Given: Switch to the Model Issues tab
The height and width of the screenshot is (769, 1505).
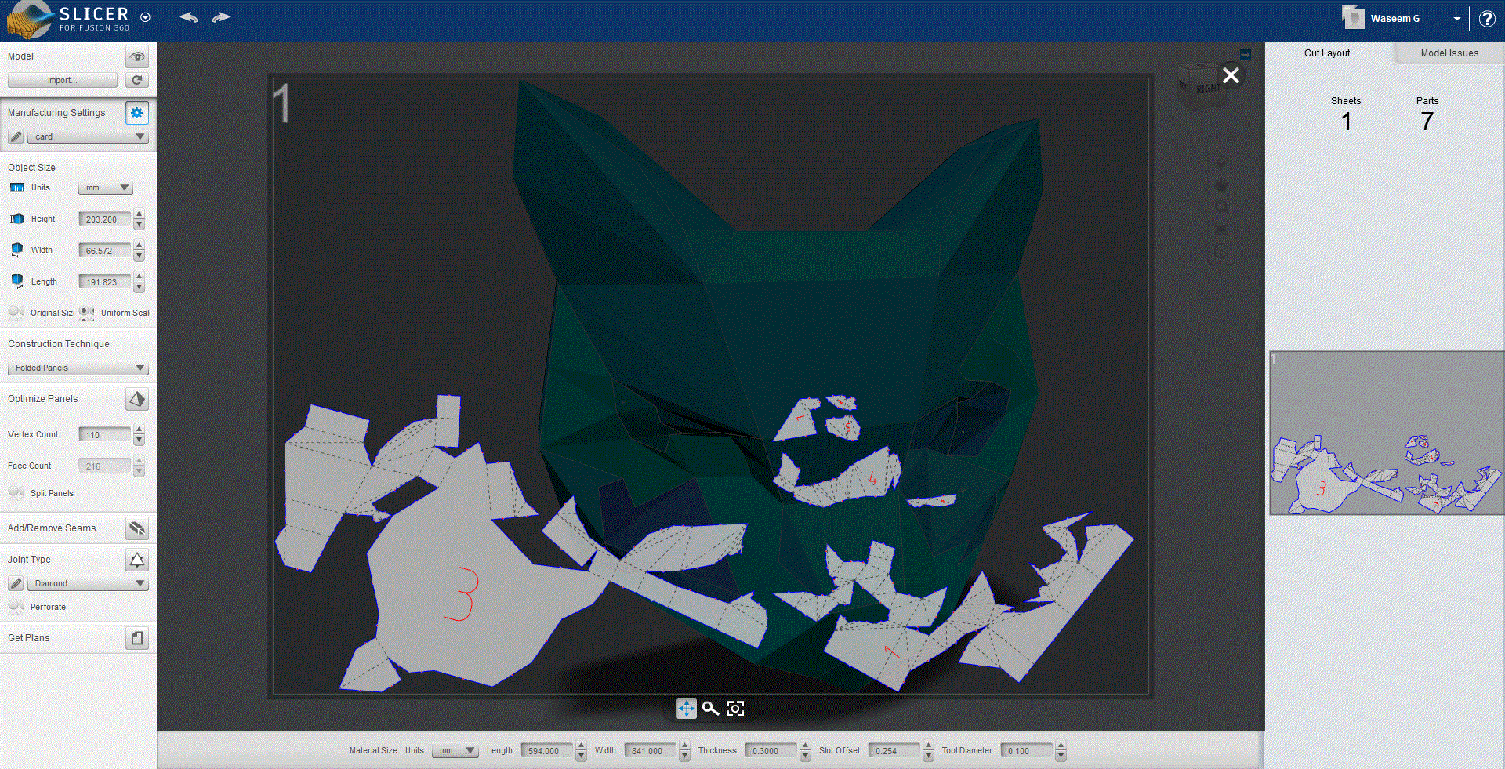Looking at the screenshot, I should point(1449,53).
